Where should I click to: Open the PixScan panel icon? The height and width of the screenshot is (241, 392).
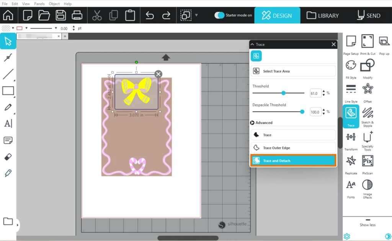pos(367,161)
